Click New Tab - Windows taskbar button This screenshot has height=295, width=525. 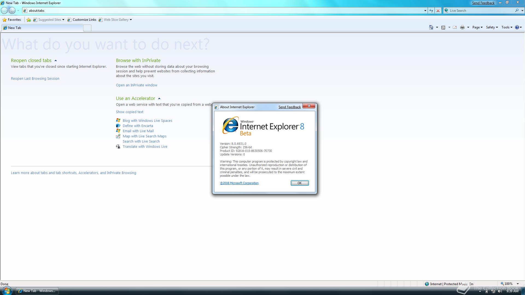[37, 291]
